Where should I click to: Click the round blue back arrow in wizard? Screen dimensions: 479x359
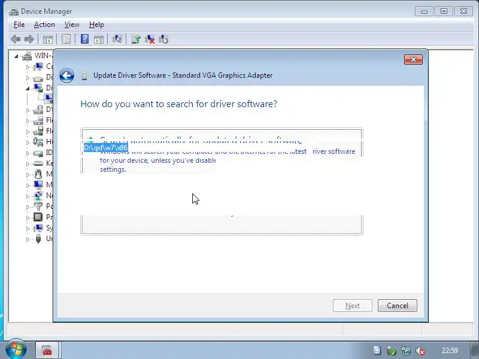(66, 75)
